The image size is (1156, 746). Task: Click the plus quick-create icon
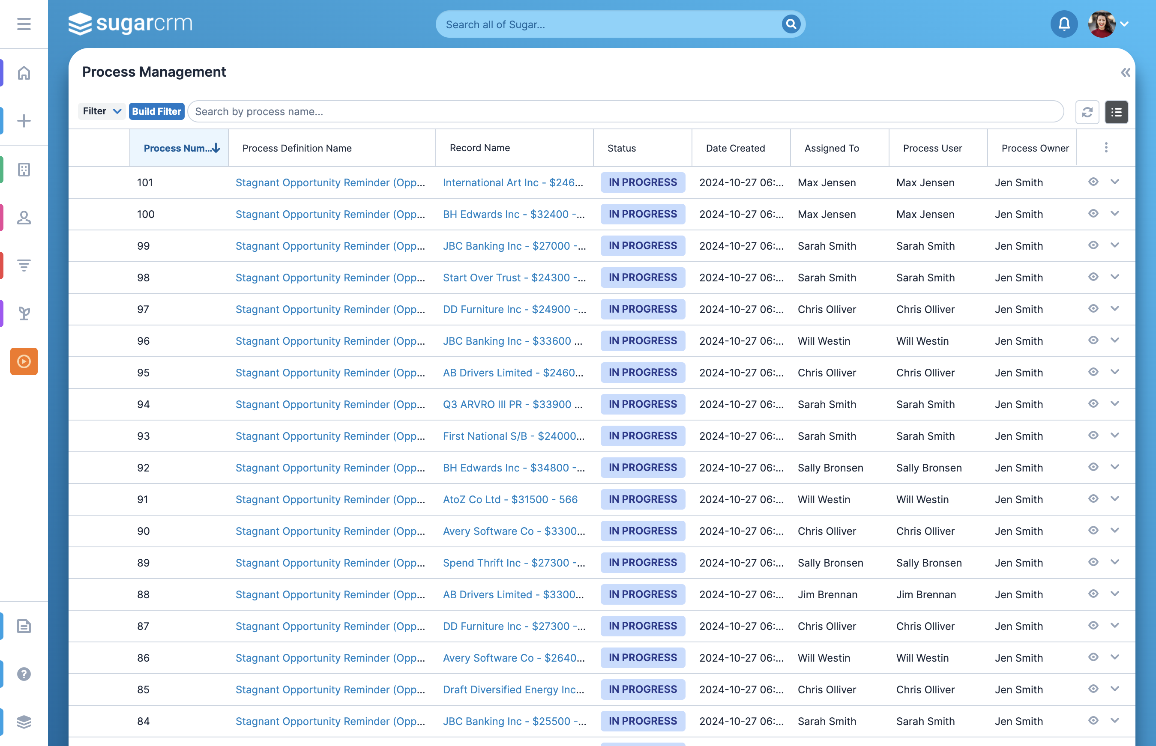[24, 121]
